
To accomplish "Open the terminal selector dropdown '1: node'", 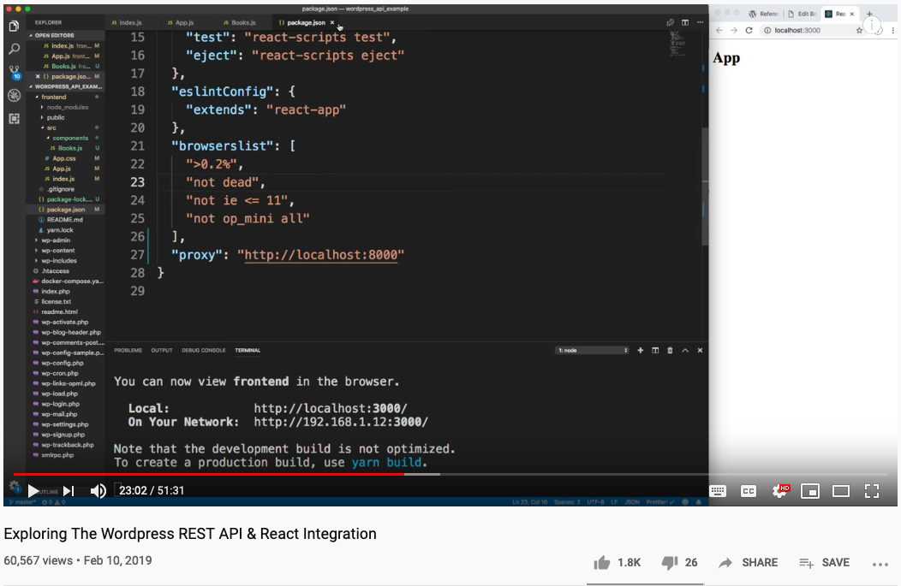I will [592, 350].
